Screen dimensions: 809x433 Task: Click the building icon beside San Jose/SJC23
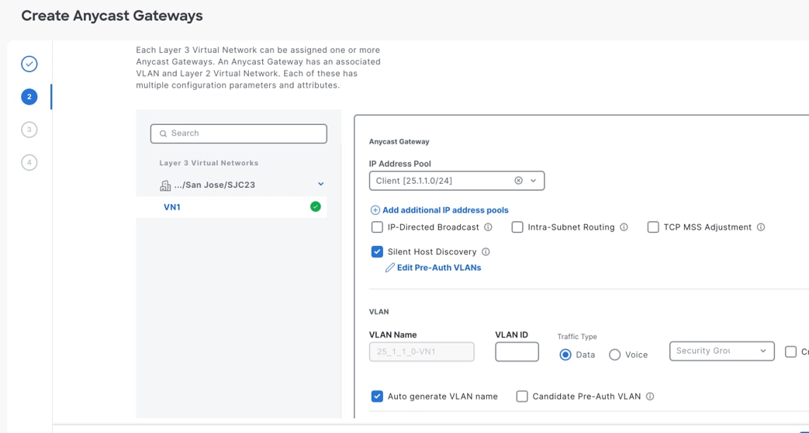(165, 185)
